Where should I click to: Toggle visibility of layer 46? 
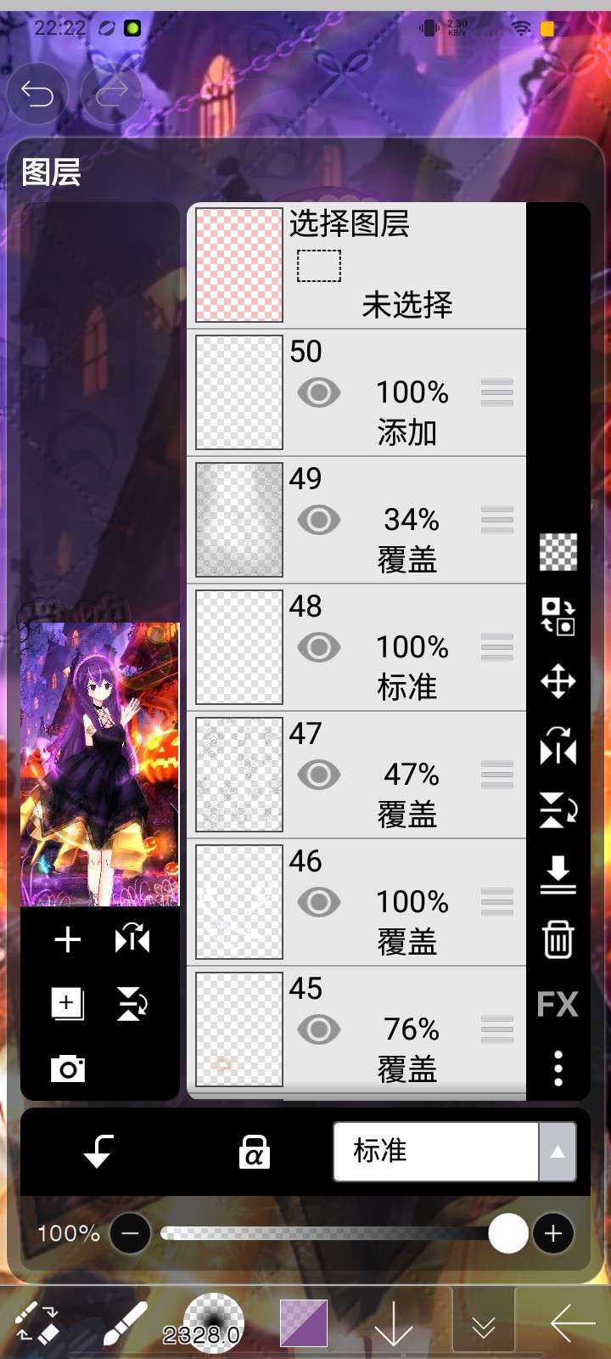[319, 902]
